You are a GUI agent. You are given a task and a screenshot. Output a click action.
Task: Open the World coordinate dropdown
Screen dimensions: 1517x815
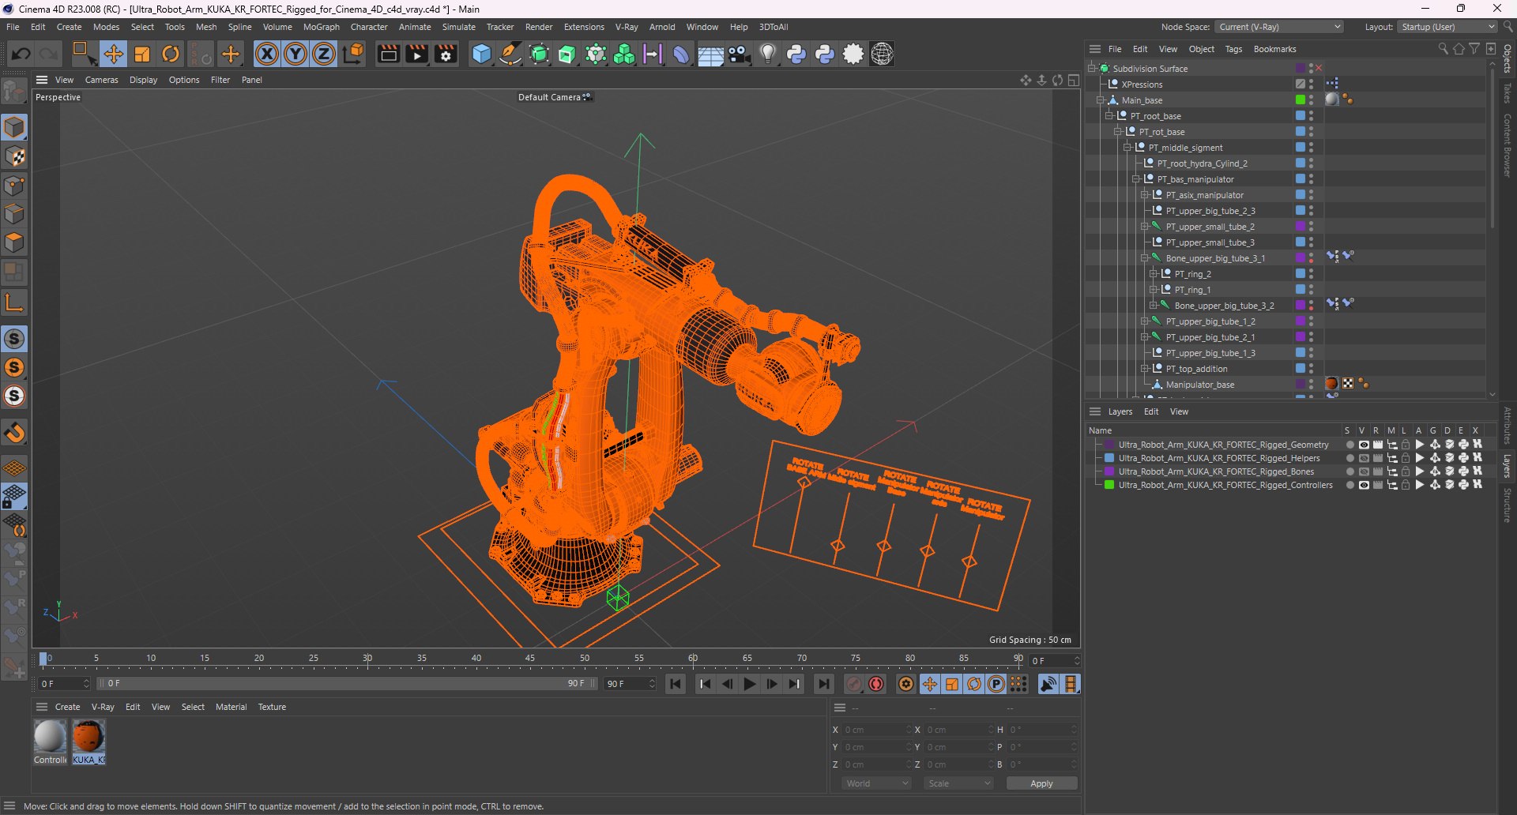pos(877,783)
